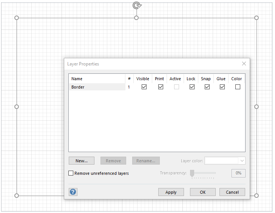Click the blue help question mark icon
This screenshot has width=275, height=213.
tap(73, 192)
